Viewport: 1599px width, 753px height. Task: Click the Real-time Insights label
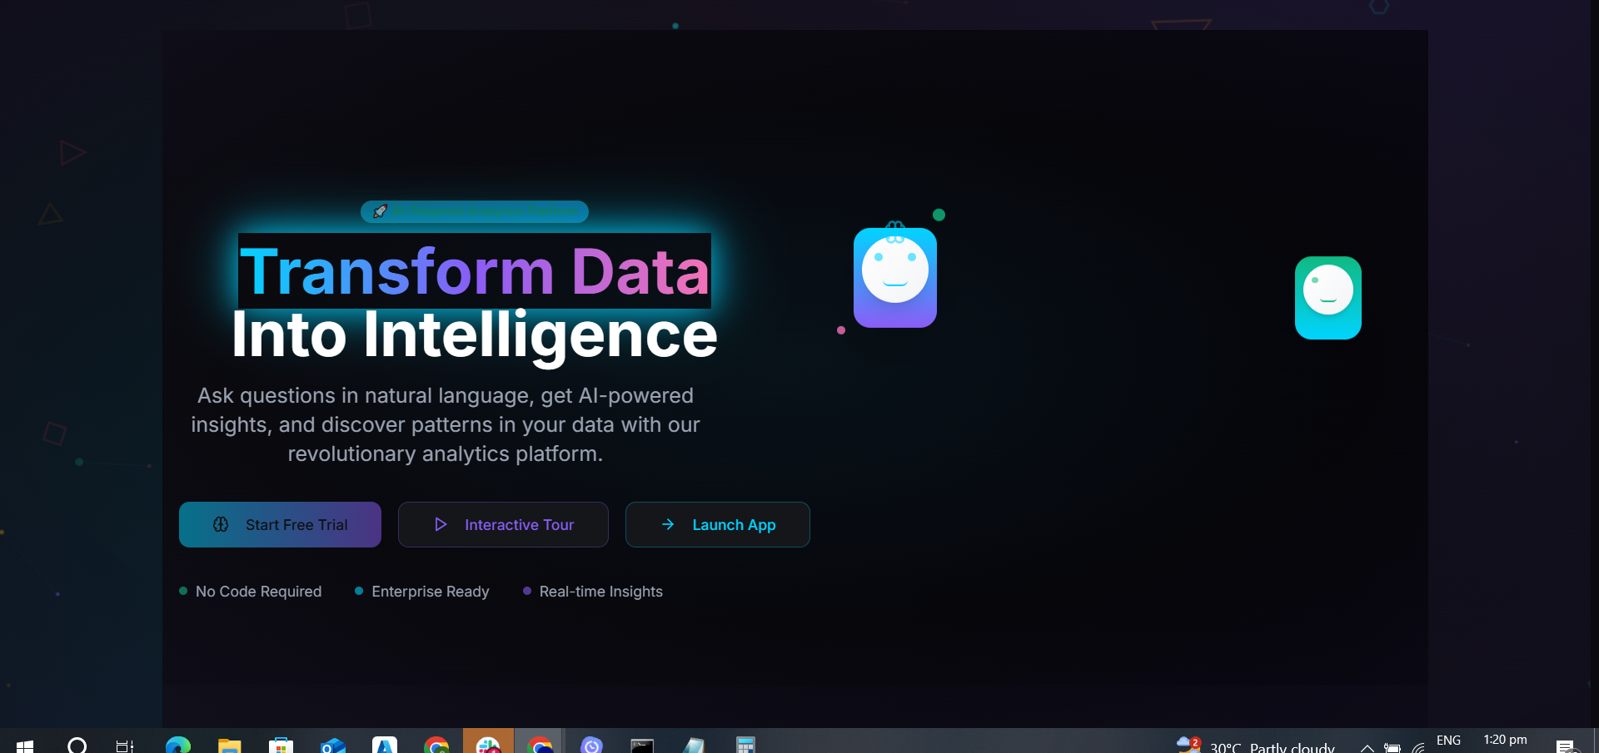coord(601,592)
